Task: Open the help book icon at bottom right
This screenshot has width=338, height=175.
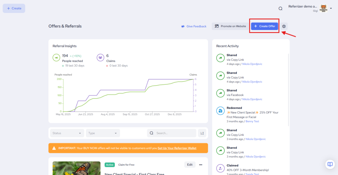Action: [329, 164]
